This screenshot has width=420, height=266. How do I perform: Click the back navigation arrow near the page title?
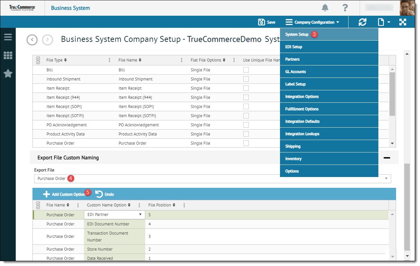[x=32, y=40]
